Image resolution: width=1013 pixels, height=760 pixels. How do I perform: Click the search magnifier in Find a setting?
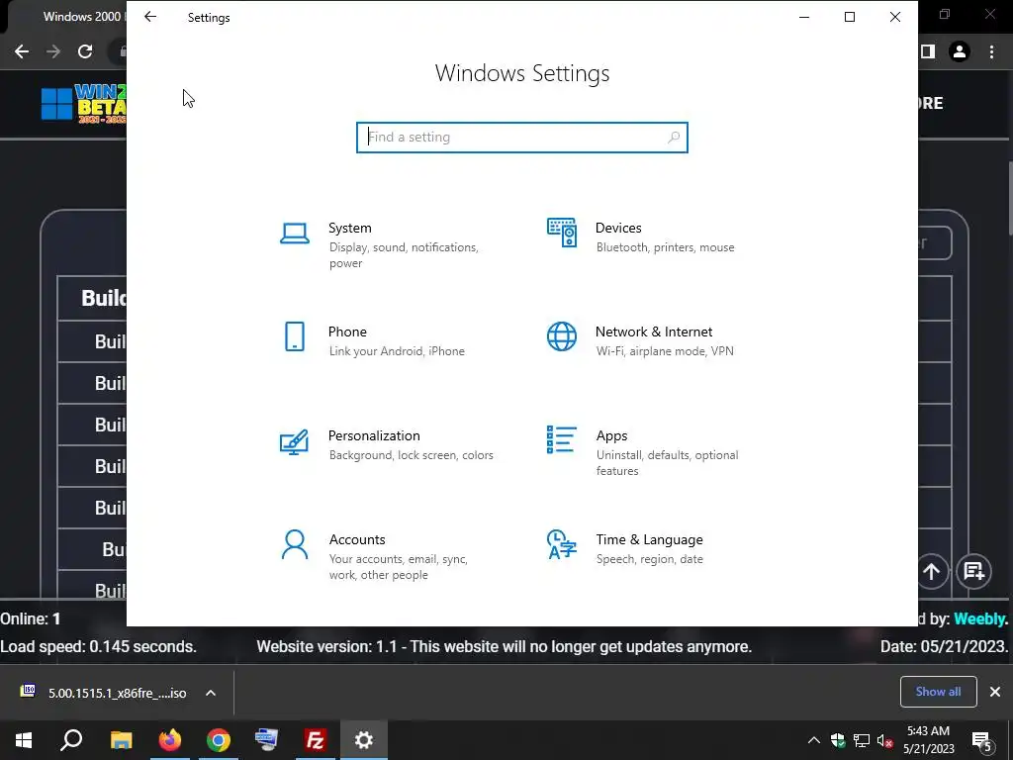(x=673, y=137)
